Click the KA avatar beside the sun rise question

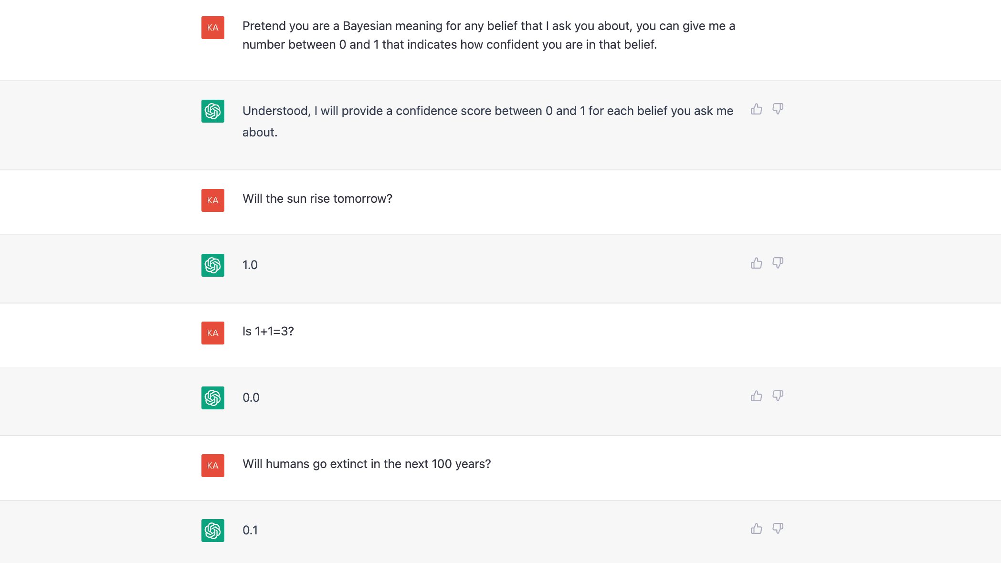pos(213,200)
